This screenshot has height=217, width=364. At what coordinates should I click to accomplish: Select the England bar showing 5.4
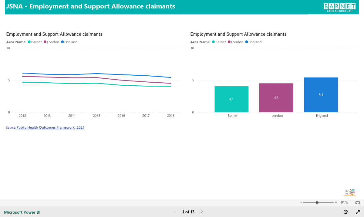point(321,95)
